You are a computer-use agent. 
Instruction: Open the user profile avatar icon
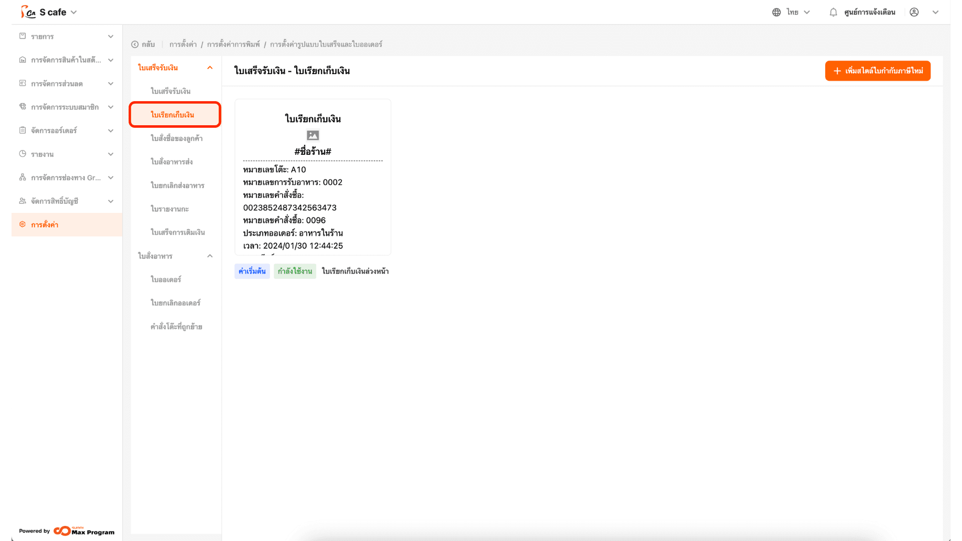(914, 13)
